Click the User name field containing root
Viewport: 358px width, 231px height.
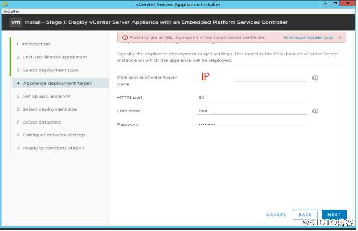coord(251,111)
